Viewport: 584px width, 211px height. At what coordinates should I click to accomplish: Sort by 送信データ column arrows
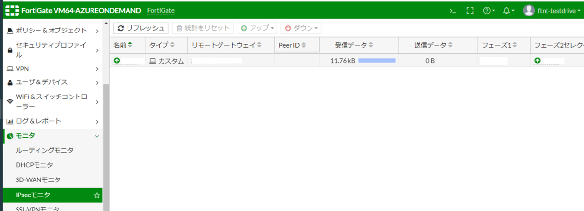pyautogui.click(x=450, y=45)
